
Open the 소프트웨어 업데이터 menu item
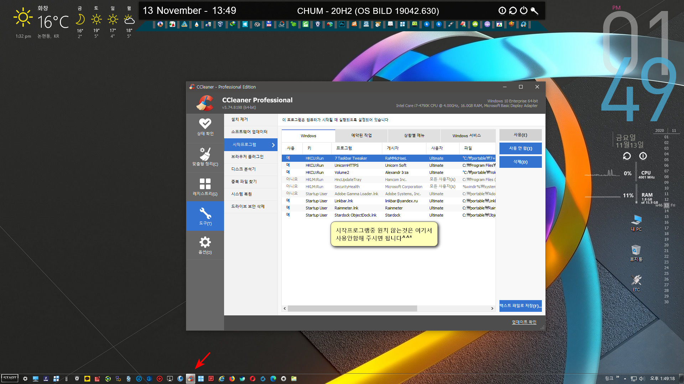(x=251, y=132)
